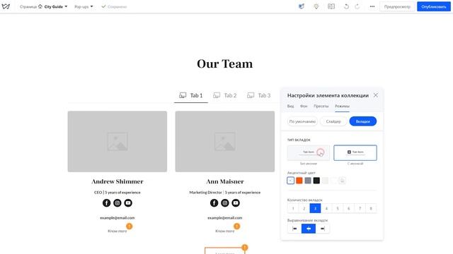Screen dimensions: 453x254
Task: Click Ann's example@email.com text
Action: point(225,218)
